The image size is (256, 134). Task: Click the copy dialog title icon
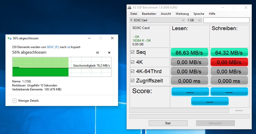point(10,39)
